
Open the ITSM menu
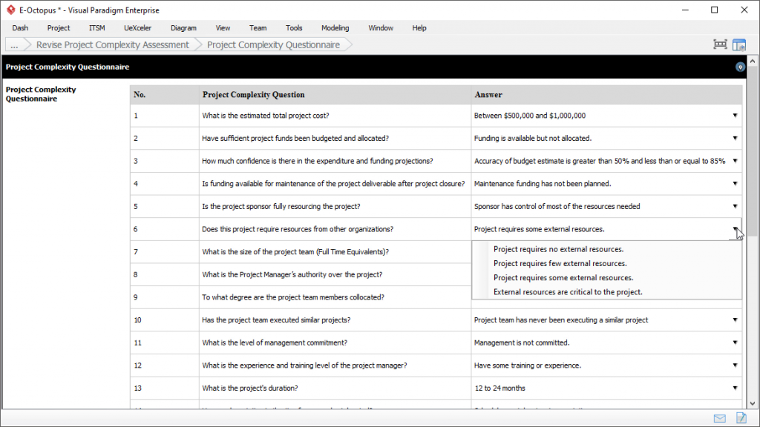96,27
